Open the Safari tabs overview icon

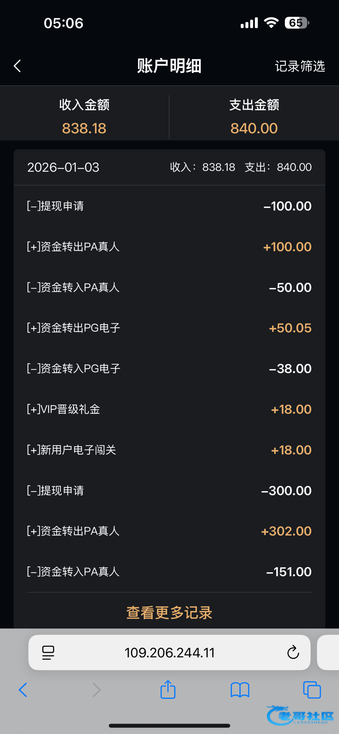click(312, 690)
